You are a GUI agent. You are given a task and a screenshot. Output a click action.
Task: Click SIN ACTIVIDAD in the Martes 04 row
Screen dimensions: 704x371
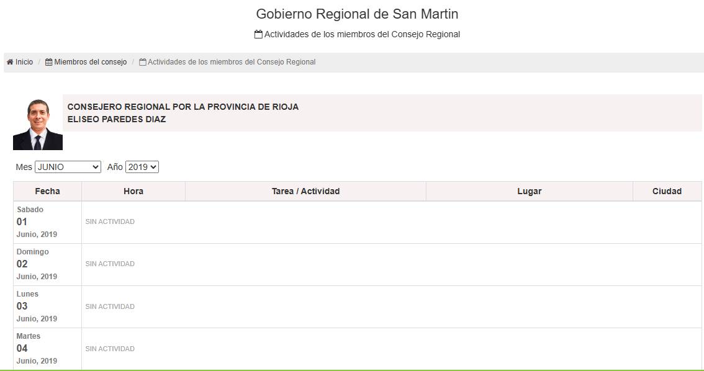pos(110,349)
